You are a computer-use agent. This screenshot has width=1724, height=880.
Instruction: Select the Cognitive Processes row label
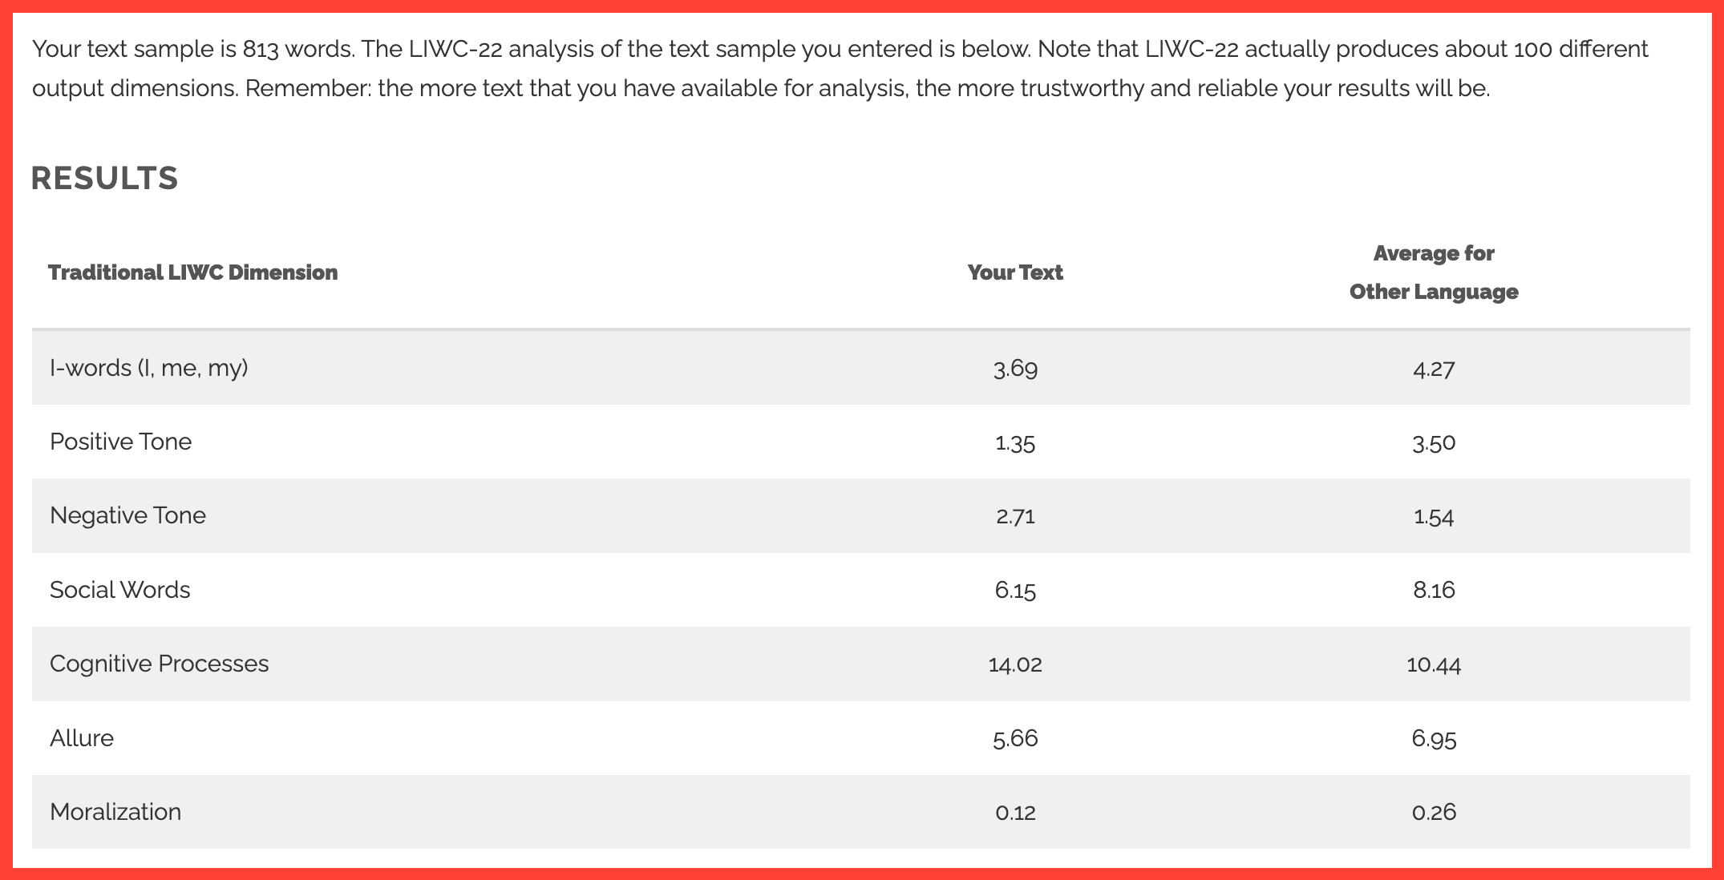pyautogui.click(x=160, y=664)
